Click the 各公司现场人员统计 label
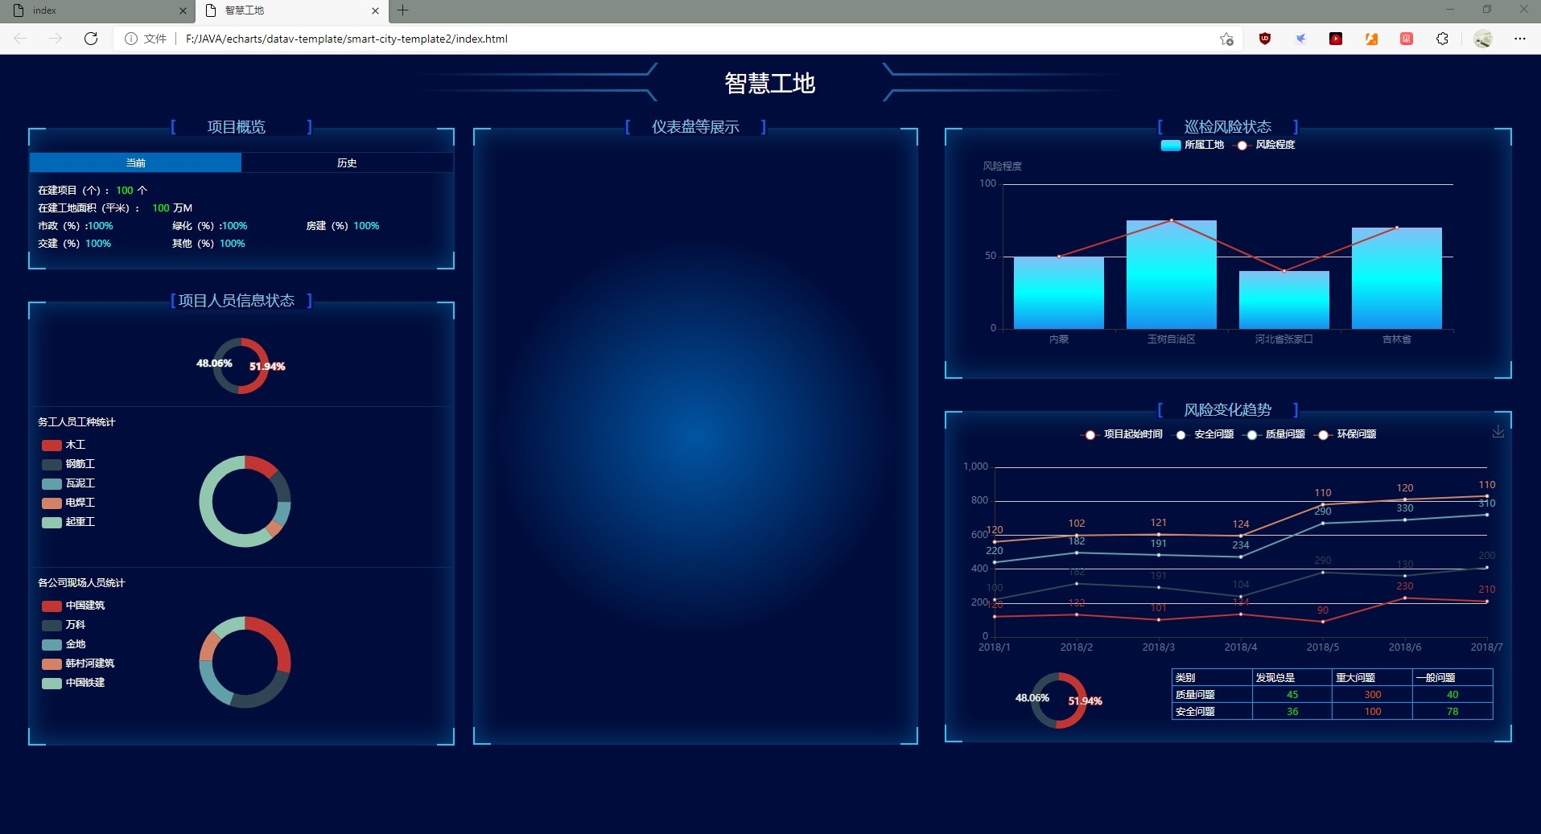 coord(81,583)
